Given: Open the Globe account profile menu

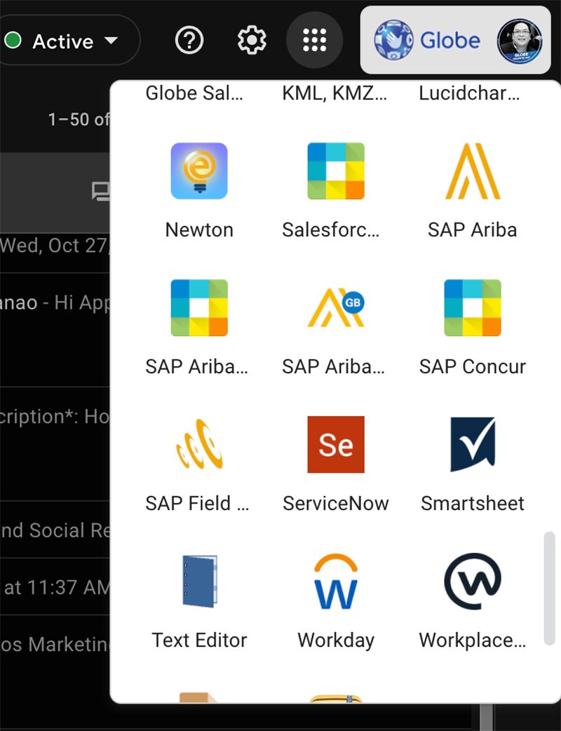Looking at the screenshot, I should click(x=455, y=40).
